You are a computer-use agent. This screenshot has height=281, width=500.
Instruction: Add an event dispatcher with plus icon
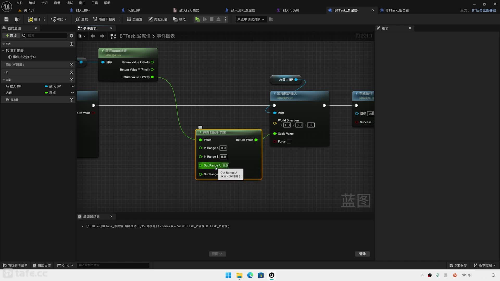pos(71,100)
